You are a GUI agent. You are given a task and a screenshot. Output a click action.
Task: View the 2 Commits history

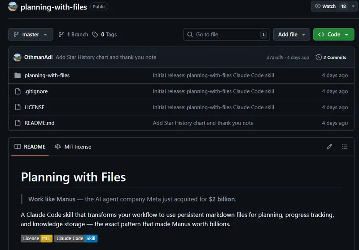(334, 58)
